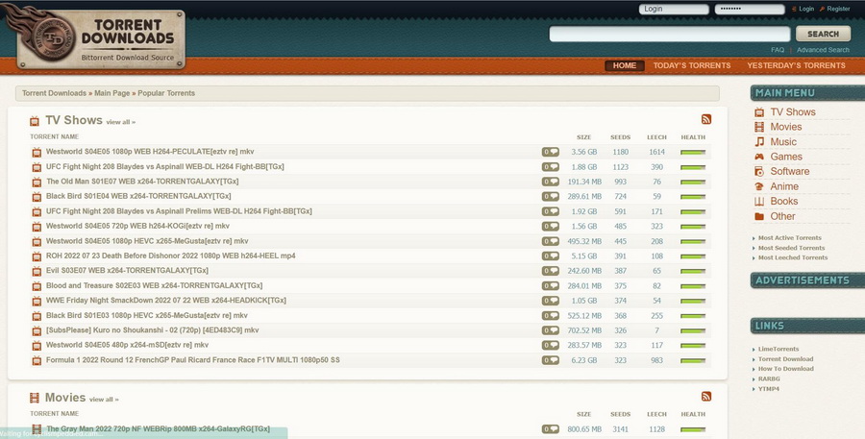Open the TV Shows RSS feed icon

tap(706, 119)
